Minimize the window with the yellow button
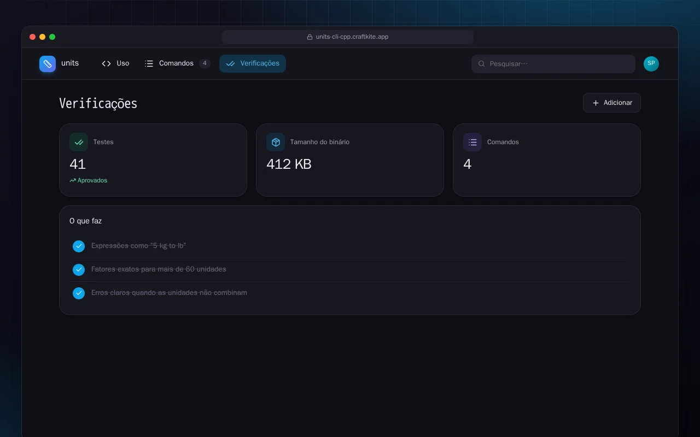The height and width of the screenshot is (437, 700). click(x=43, y=37)
